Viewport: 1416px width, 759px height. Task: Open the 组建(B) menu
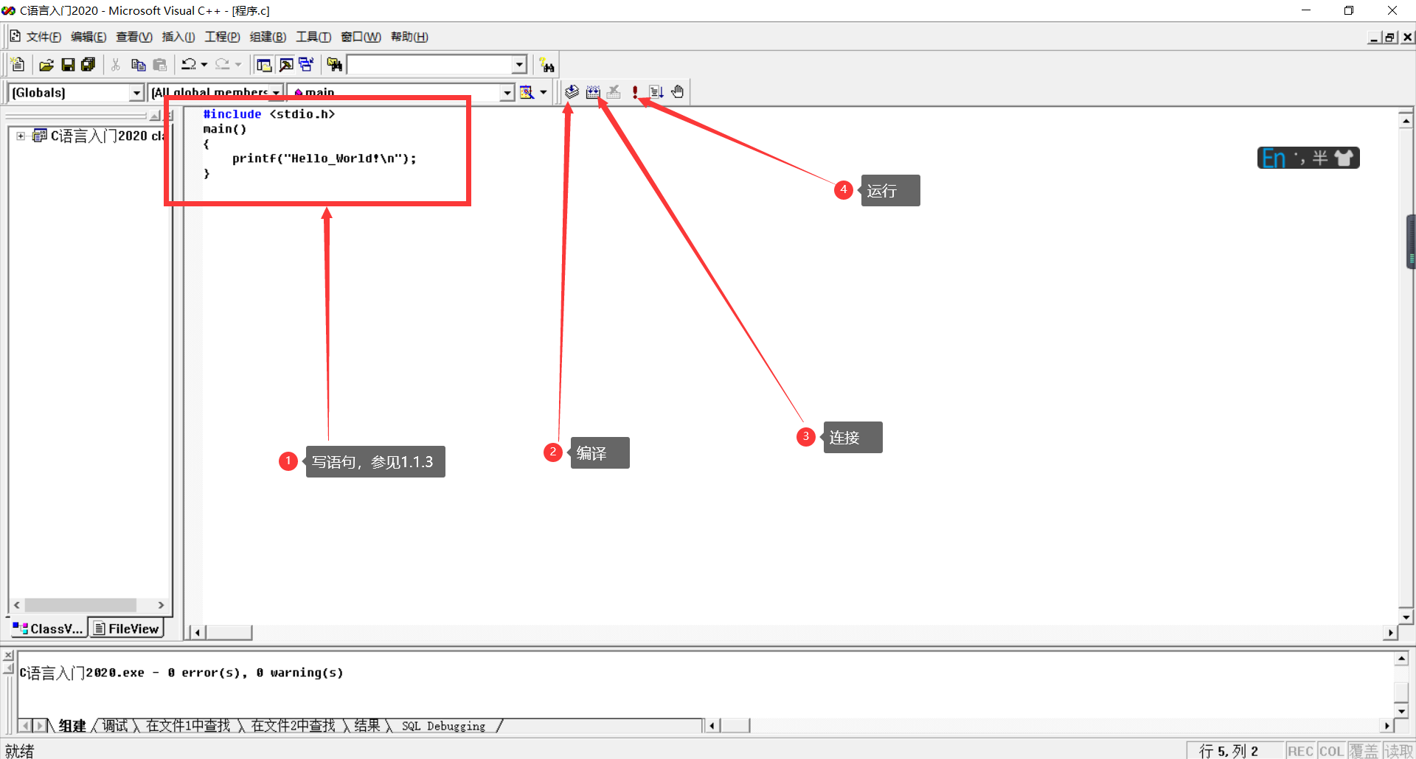coord(268,37)
